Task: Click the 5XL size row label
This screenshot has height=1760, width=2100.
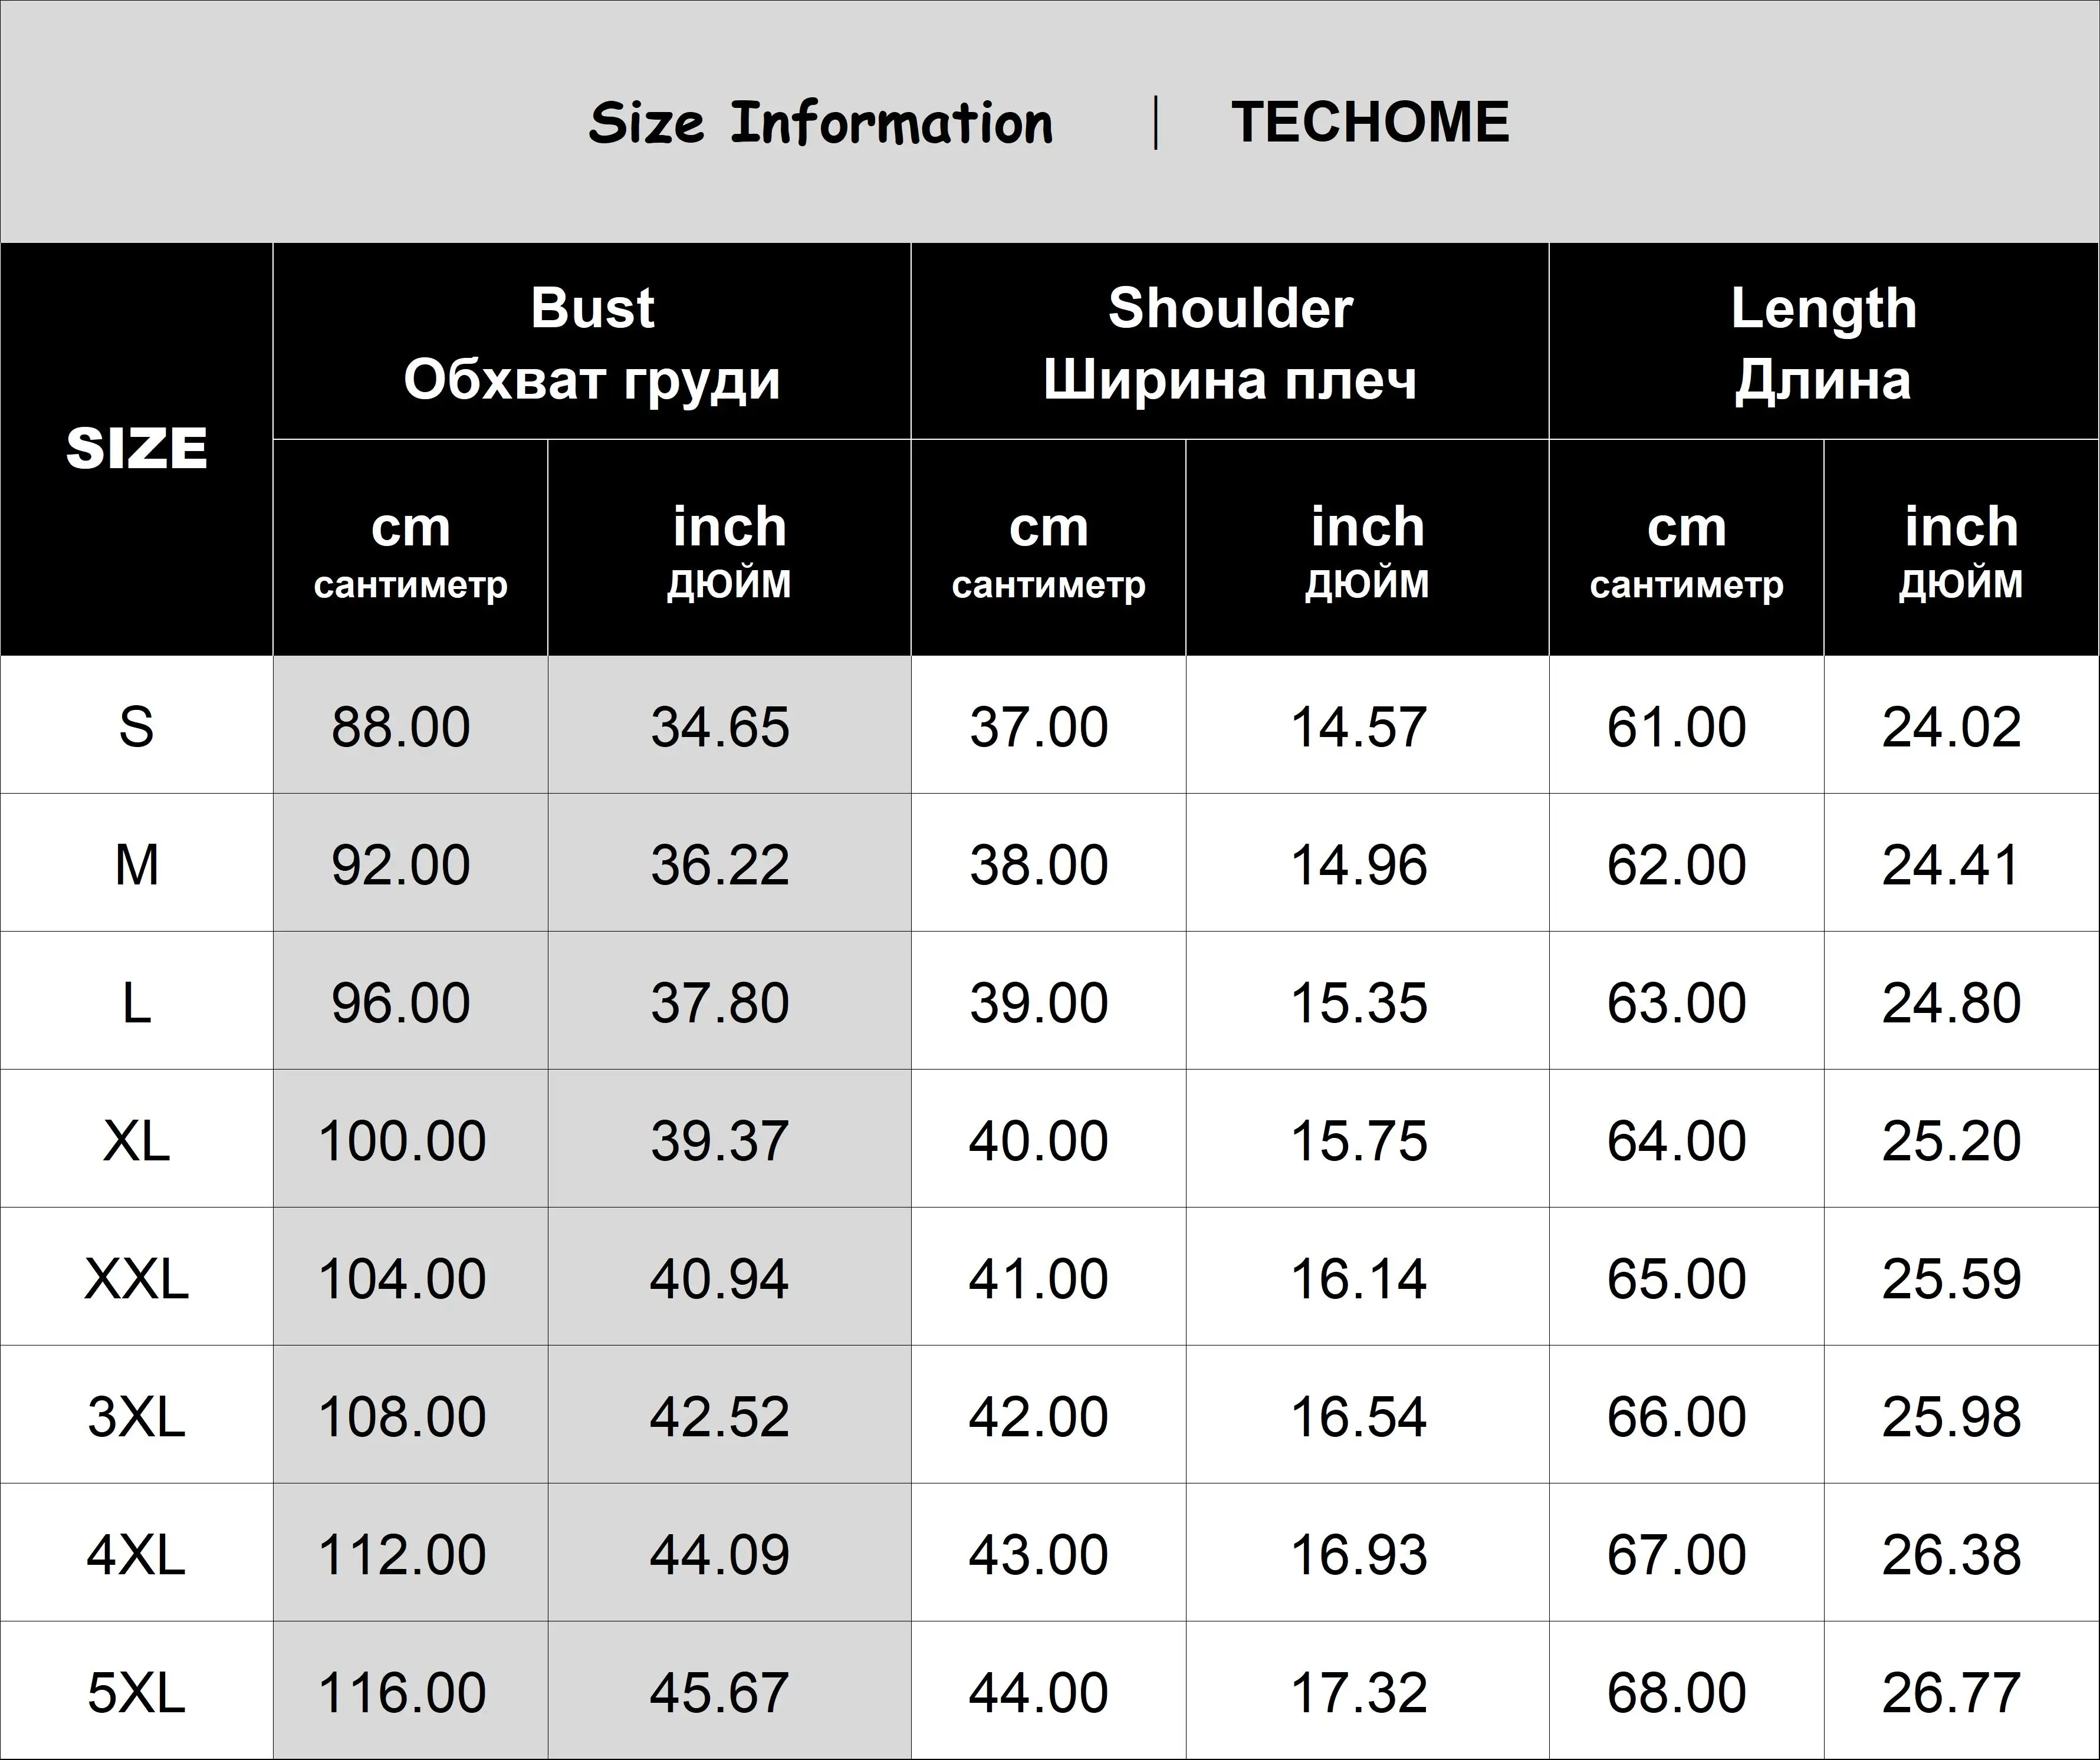Action: (x=137, y=1693)
